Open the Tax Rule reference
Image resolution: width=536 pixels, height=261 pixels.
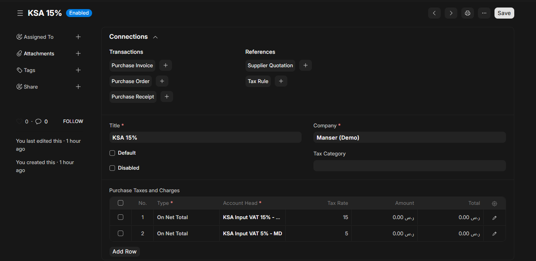(258, 81)
